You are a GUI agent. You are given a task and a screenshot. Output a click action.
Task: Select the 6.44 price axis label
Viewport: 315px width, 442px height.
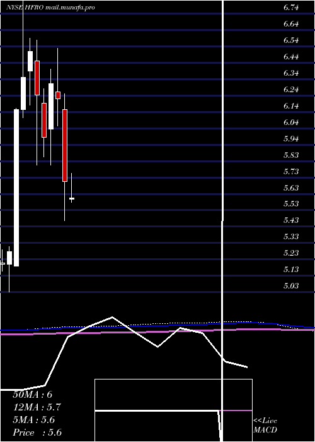point(291,57)
